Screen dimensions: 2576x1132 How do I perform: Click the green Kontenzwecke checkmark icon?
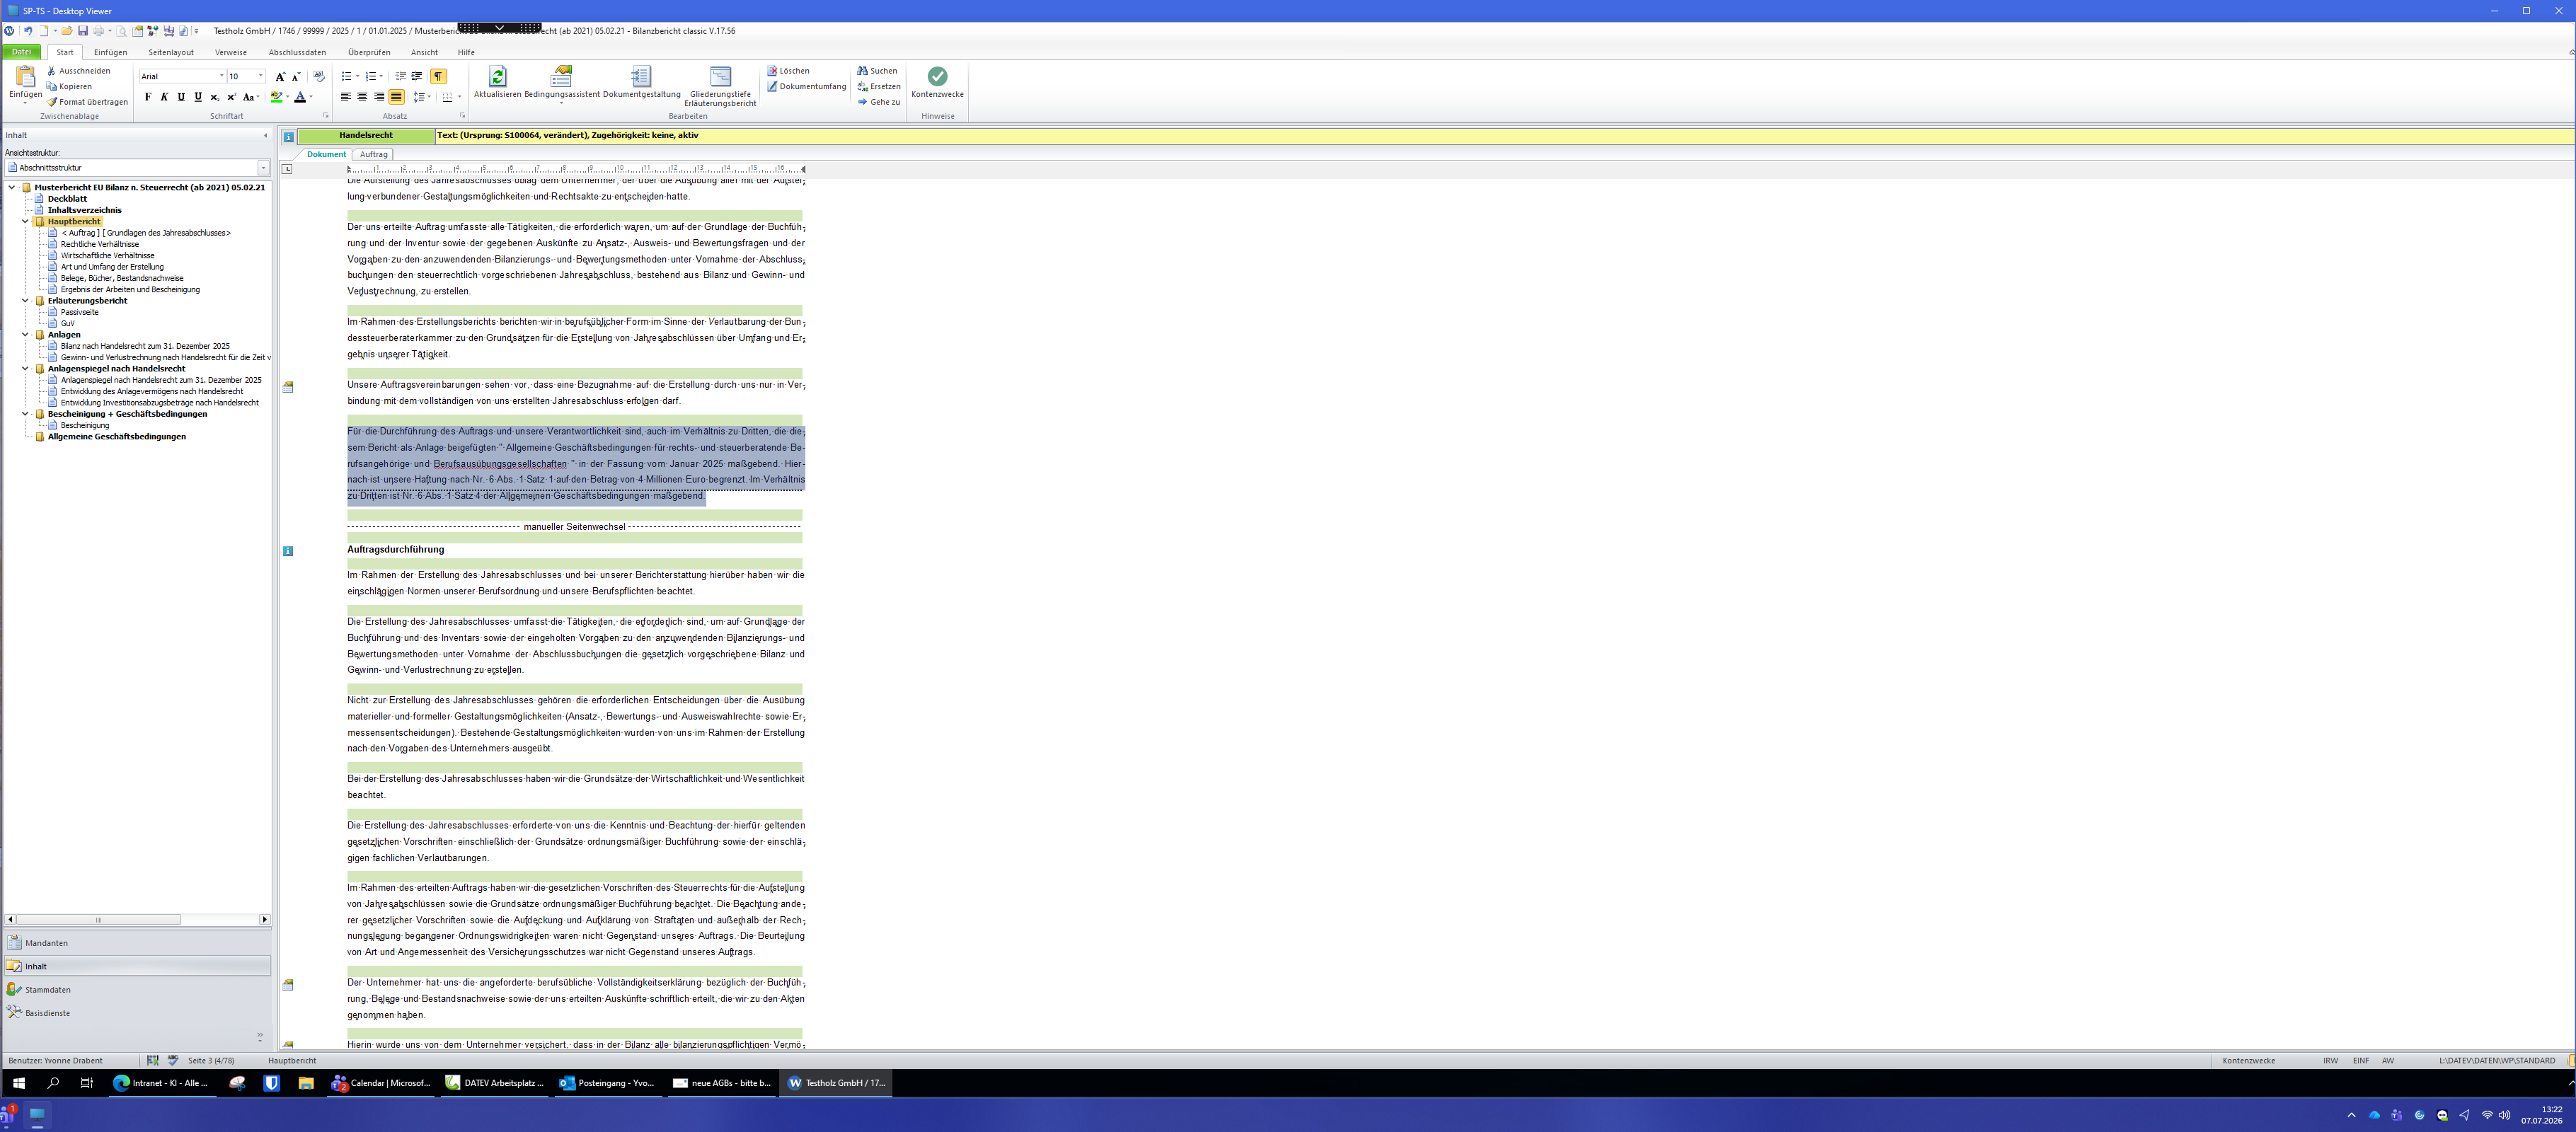click(x=937, y=77)
